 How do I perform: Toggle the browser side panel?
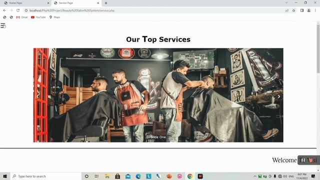302,10
